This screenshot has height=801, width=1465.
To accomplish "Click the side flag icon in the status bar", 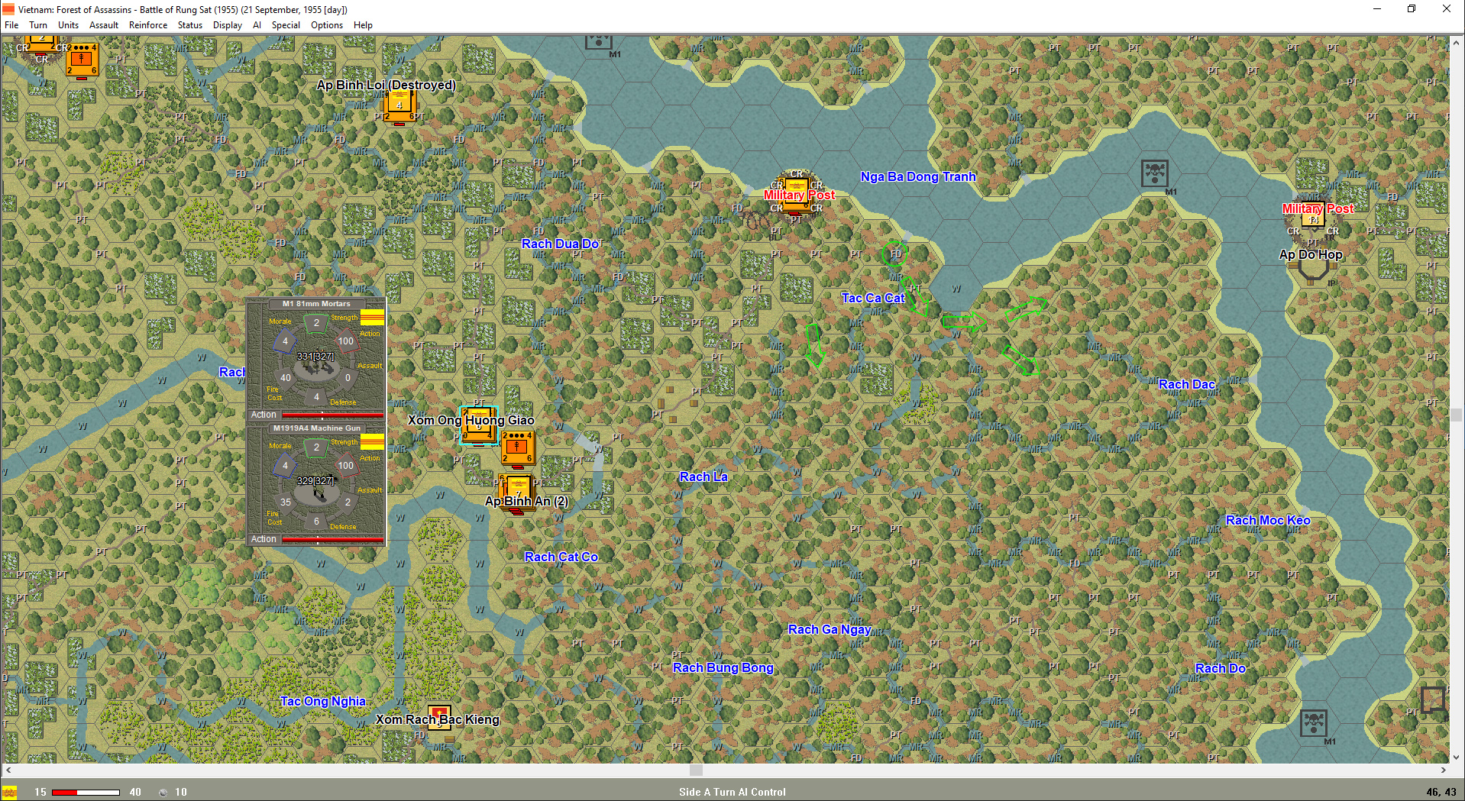I will 9,793.
